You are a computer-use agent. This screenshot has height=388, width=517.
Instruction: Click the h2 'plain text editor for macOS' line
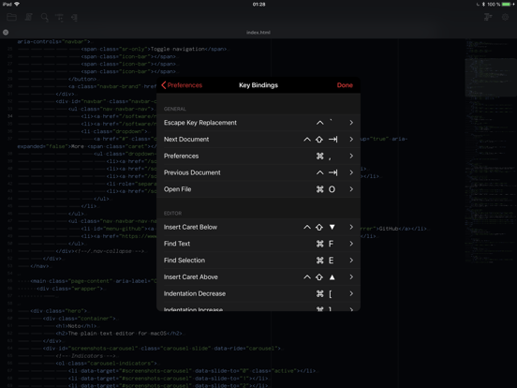(119, 334)
